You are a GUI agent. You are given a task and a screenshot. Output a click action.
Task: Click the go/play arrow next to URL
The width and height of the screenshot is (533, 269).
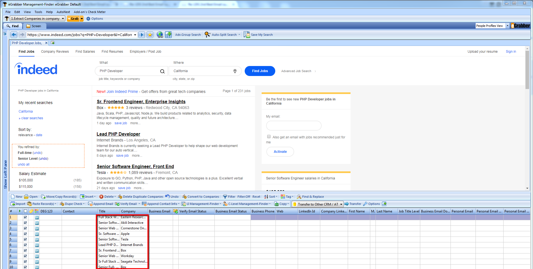click(x=142, y=35)
